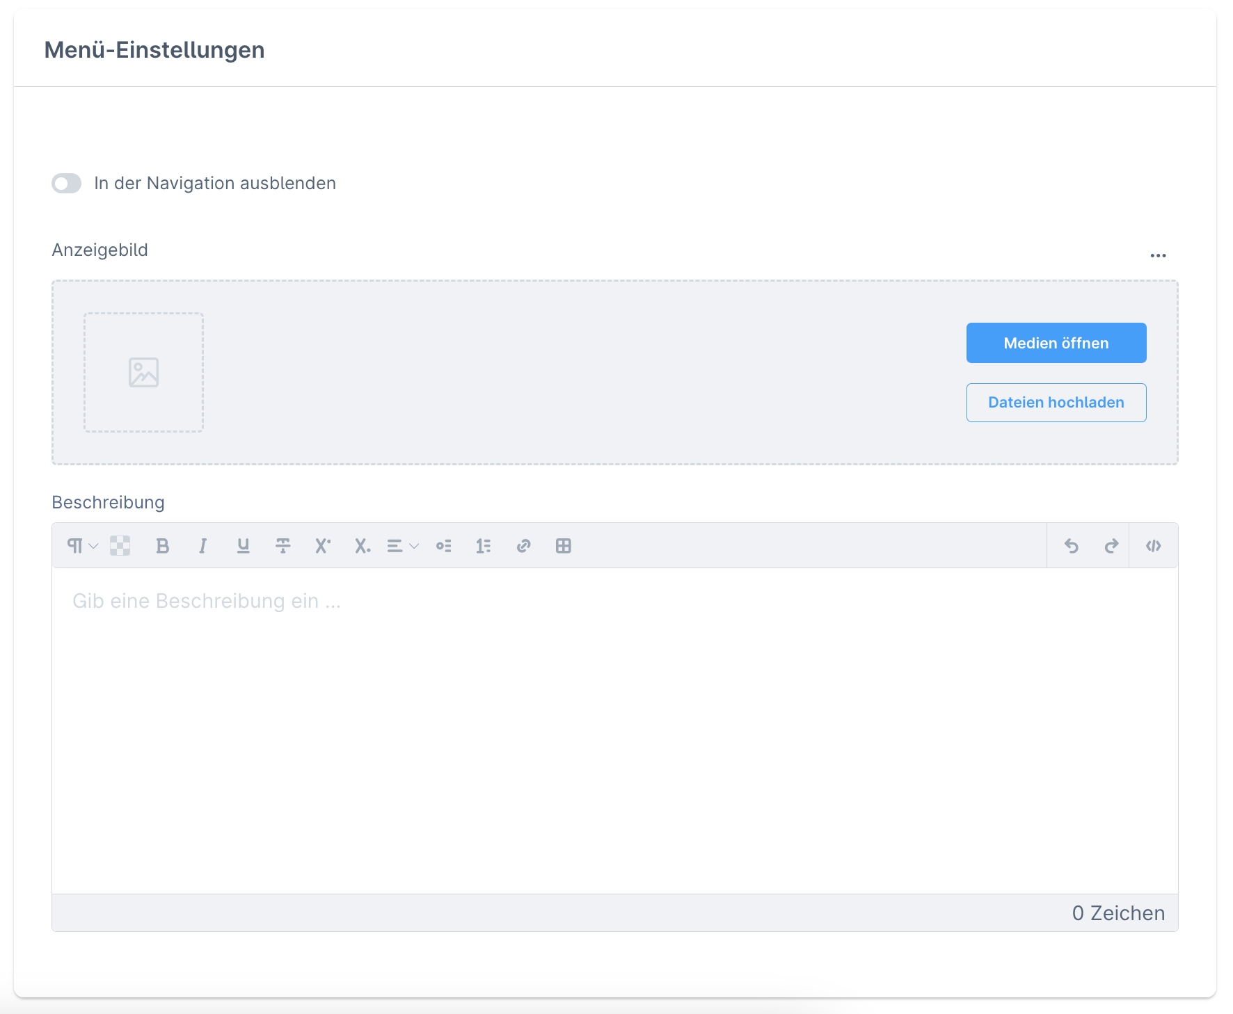
Task: Select the subscript tool
Action: pyautogui.click(x=363, y=546)
